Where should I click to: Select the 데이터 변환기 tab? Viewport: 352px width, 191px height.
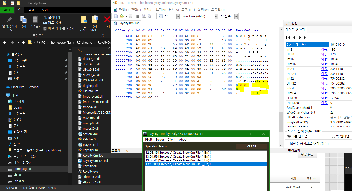tap(295, 30)
